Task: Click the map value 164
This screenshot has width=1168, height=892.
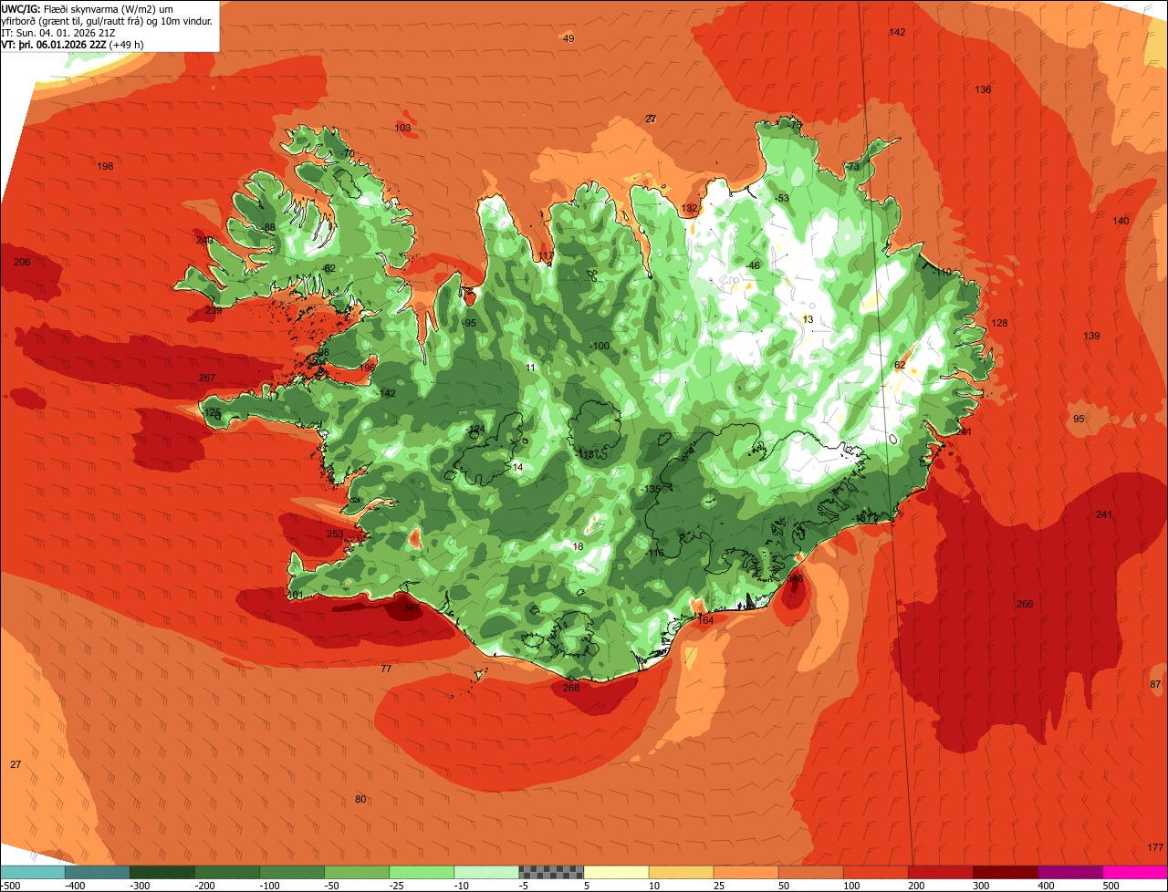Action: (x=705, y=620)
